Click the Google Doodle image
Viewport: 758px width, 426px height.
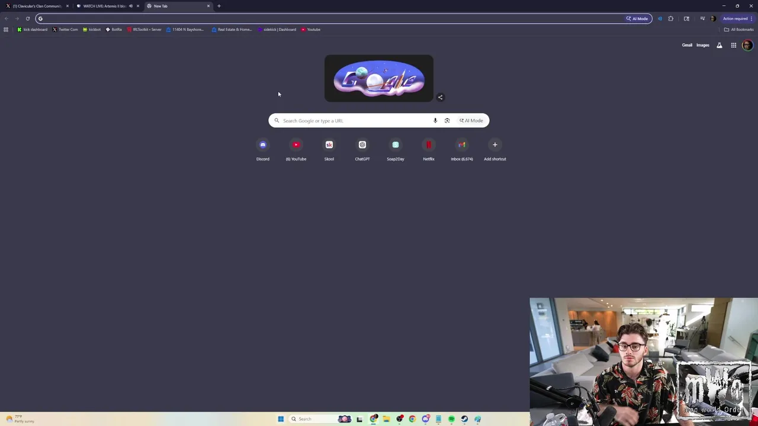click(x=379, y=78)
